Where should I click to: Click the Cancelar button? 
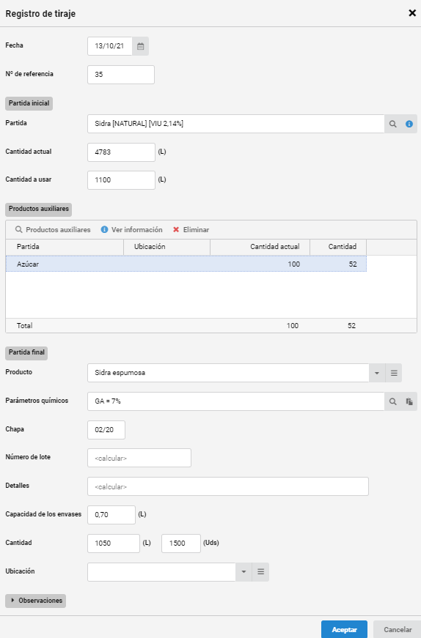[x=398, y=630]
